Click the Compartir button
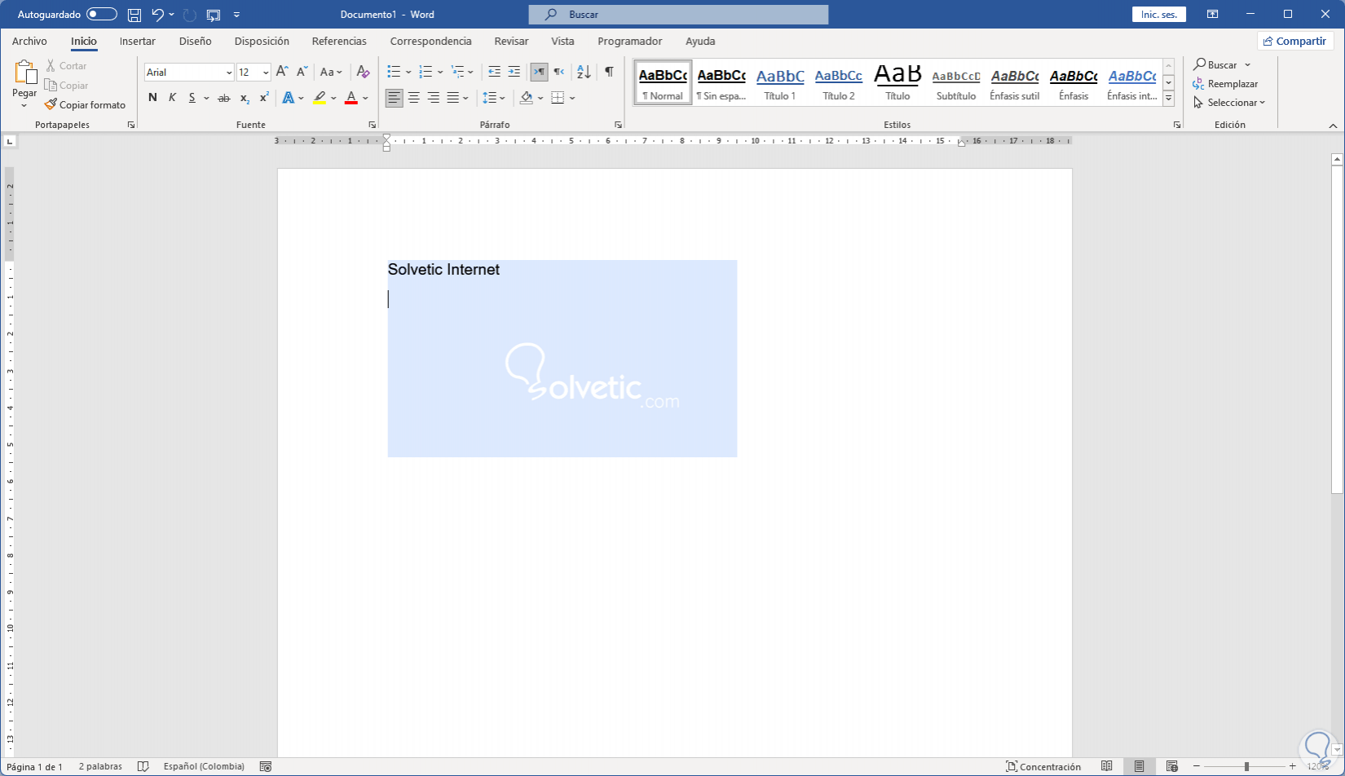Screen dimensions: 1345x776 (1294, 41)
